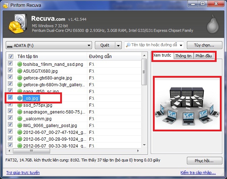Image resolution: width=227 pixels, height=179 pixels.
Task: Open the Trợ giúp trực tuyến link
Action: coord(23,173)
